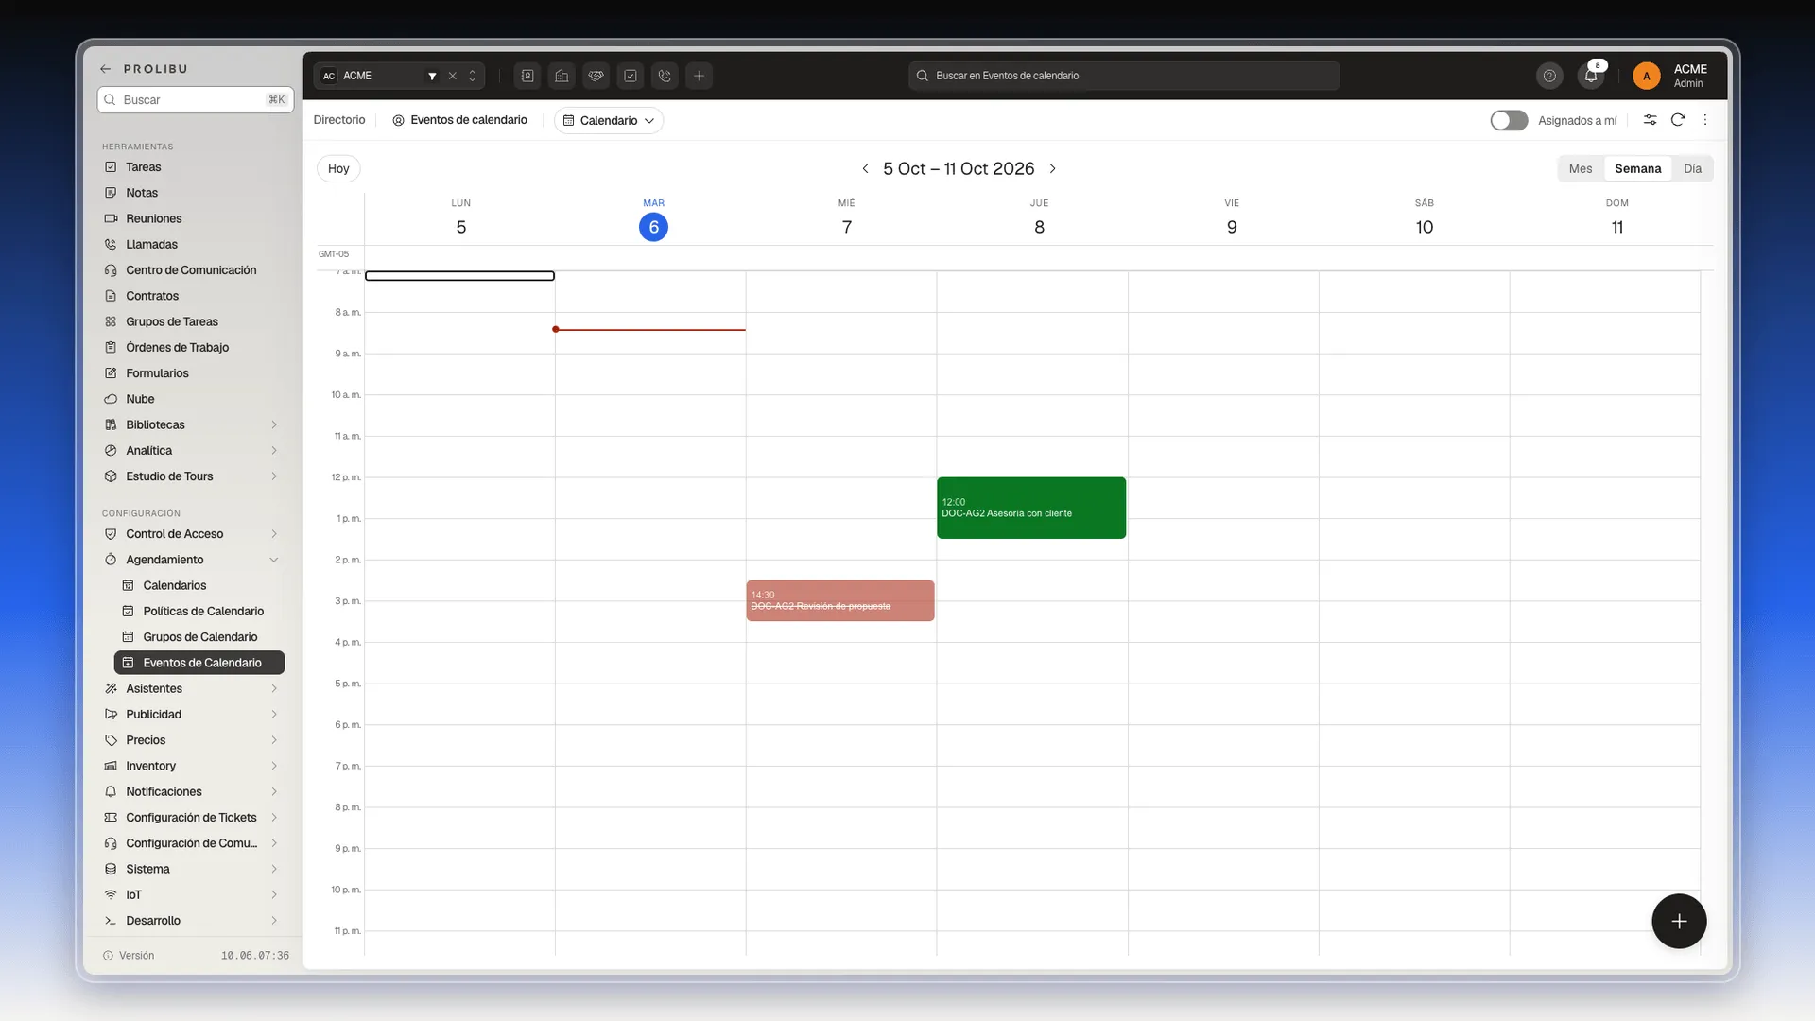Open Tareas in the sidebar
Viewport: 1815px width, 1021px height.
194,166
